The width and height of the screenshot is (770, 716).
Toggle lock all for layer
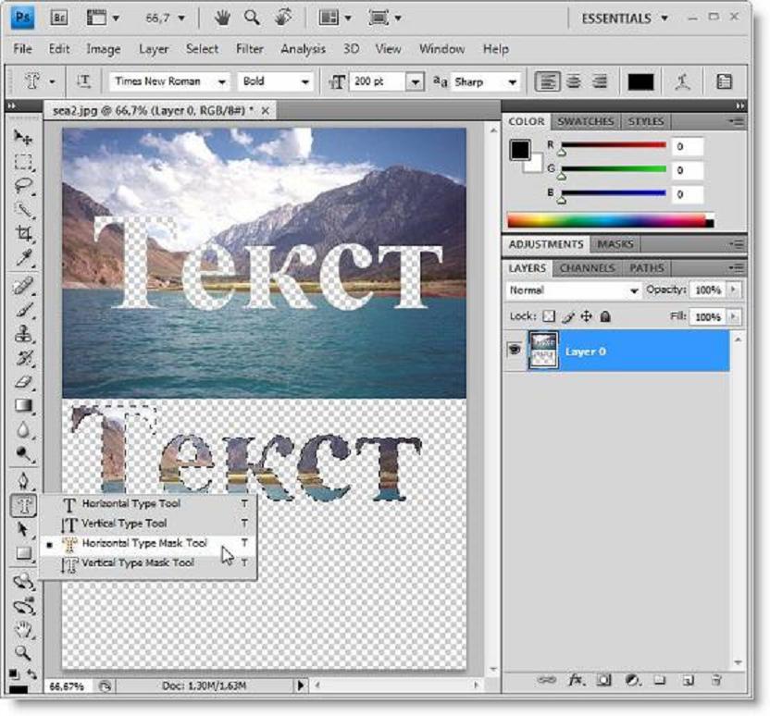605,317
